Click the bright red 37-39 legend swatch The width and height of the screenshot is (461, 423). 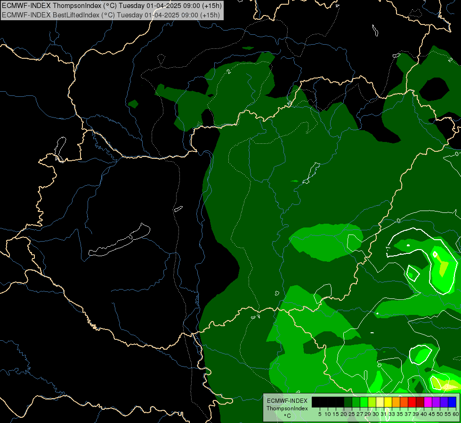coord(412,402)
